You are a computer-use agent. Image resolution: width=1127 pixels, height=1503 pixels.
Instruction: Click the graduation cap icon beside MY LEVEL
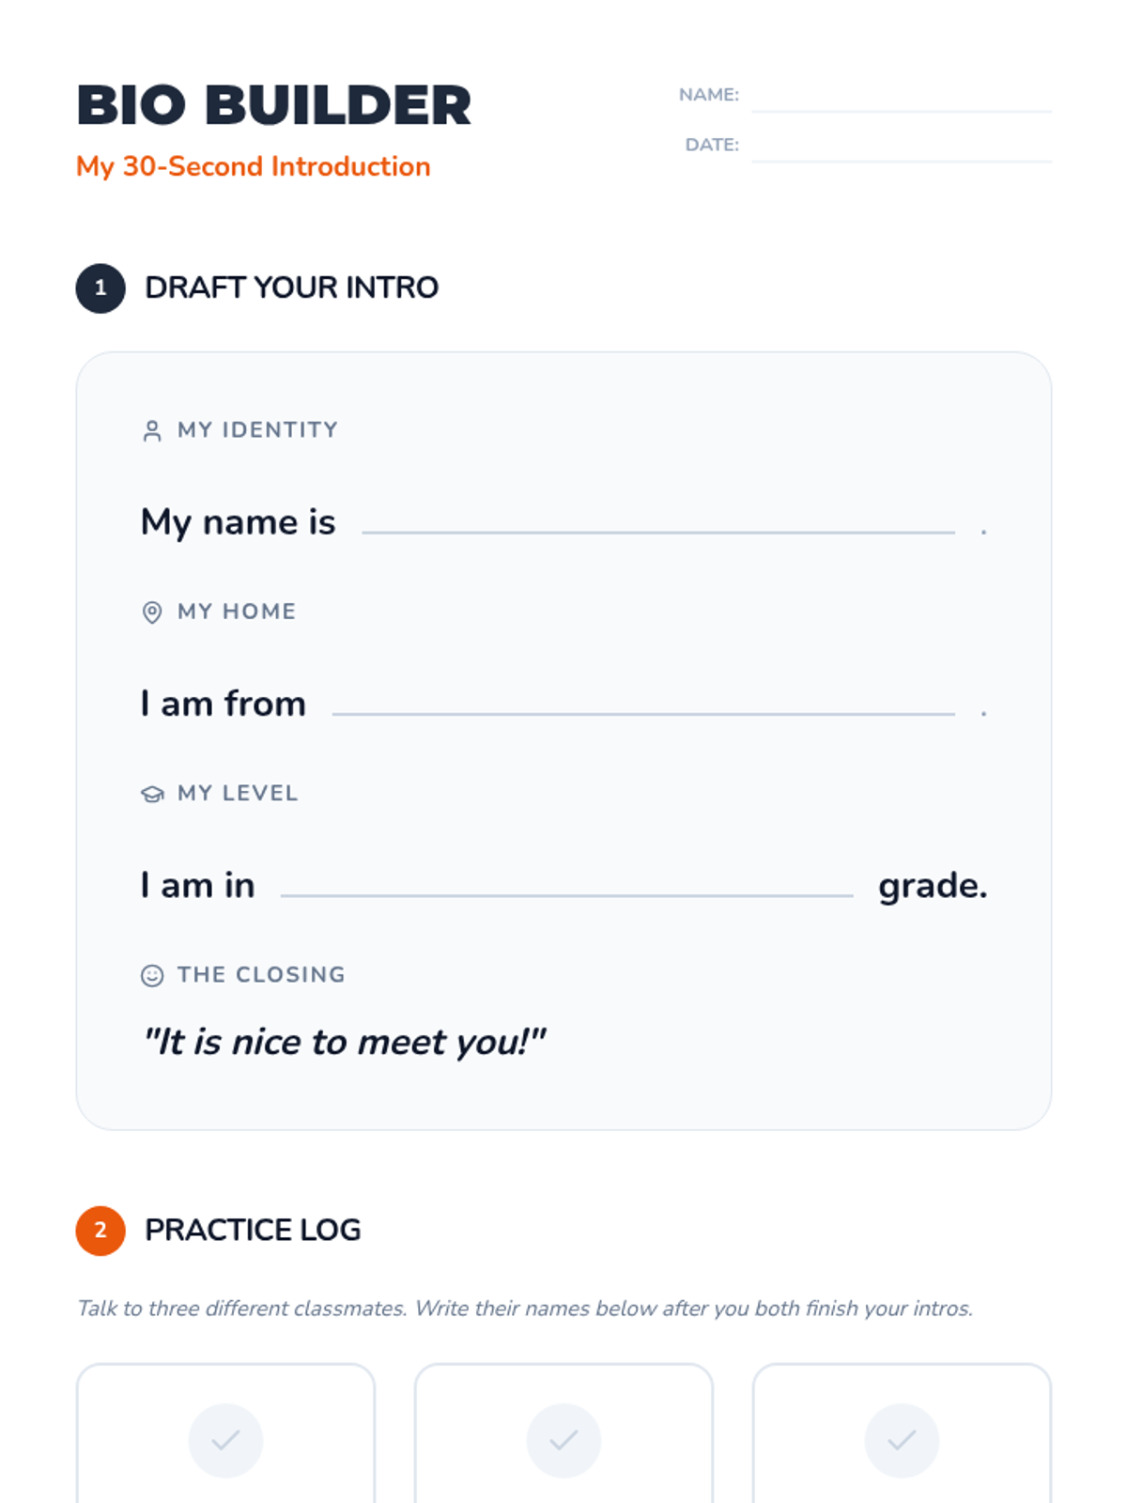(x=151, y=794)
